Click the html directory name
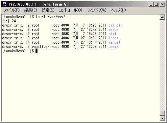 pos(112,34)
